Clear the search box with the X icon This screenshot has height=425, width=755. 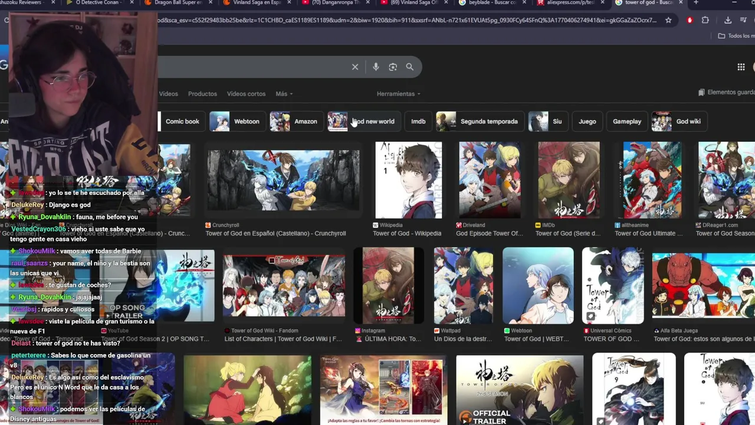tap(355, 67)
